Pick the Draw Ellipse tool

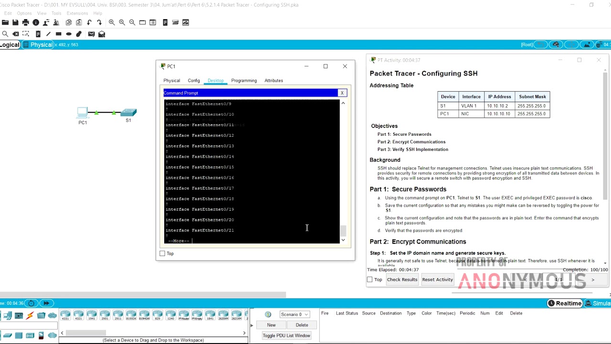[69, 34]
